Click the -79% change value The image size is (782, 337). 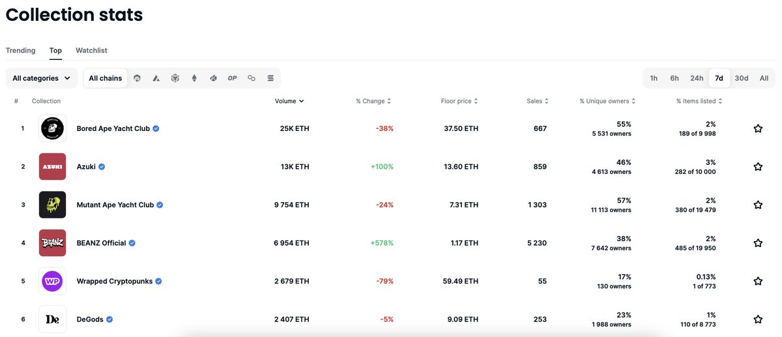(x=384, y=281)
